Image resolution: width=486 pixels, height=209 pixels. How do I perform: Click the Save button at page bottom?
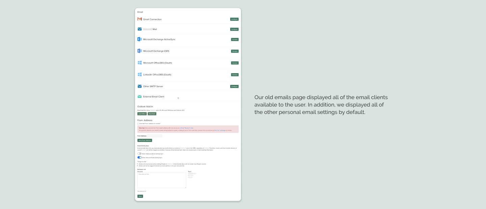[140, 196]
